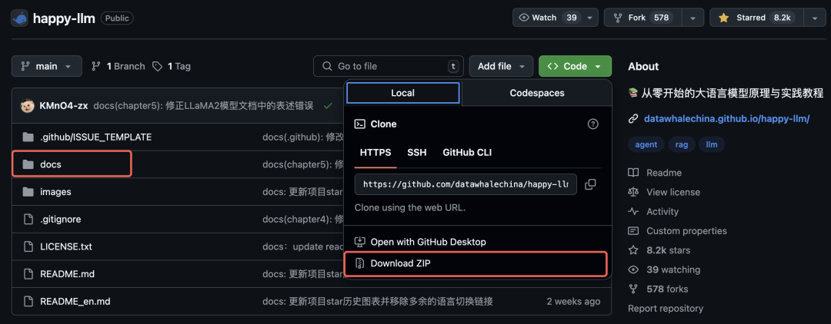Open the README.md file
The width and height of the screenshot is (831, 324).
[x=67, y=274]
